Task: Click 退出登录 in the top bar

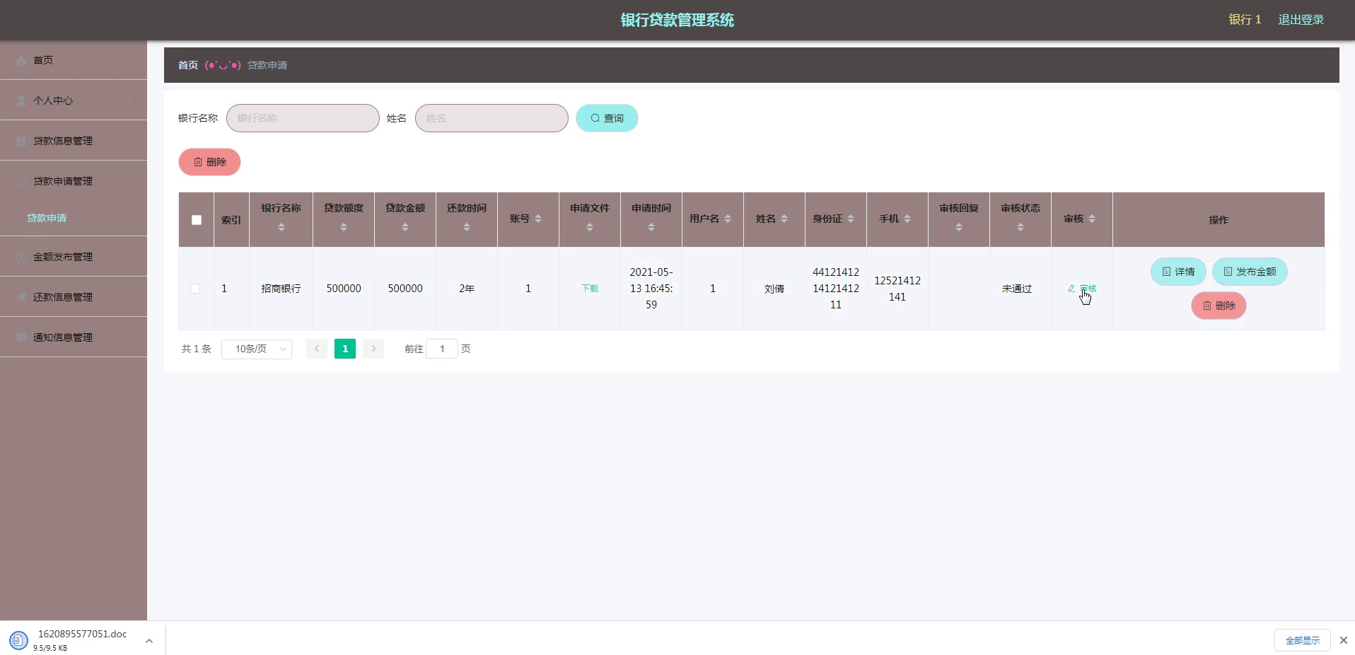Action: point(1301,20)
